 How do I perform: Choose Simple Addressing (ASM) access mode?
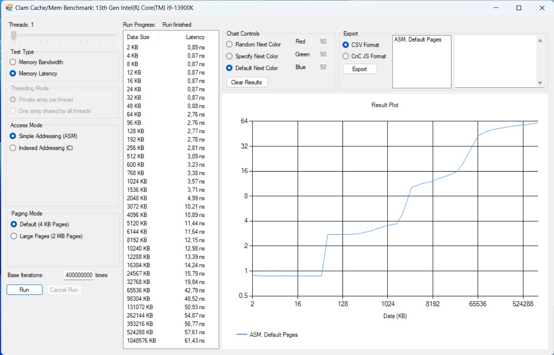pos(43,136)
